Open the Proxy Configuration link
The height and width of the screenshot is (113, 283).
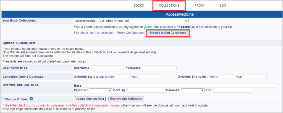(x=131, y=33)
